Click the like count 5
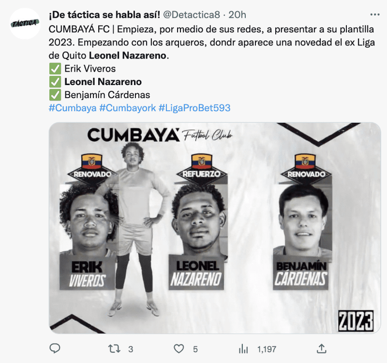The image size is (387, 363). click(195, 349)
